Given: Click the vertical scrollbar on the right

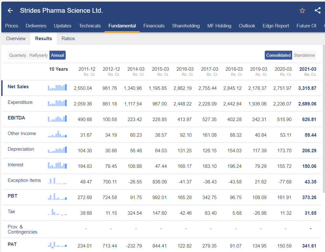Looking at the screenshot, I should click(x=324, y=119).
